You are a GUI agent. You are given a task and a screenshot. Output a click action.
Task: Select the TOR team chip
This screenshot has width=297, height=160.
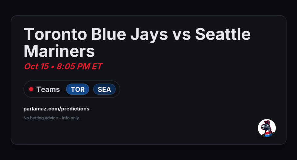(78, 89)
